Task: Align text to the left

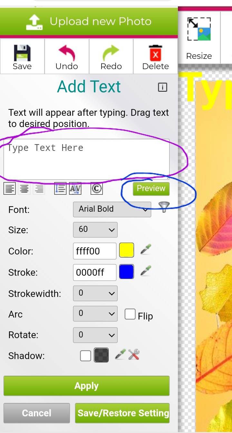Action: click(x=10, y=189)
